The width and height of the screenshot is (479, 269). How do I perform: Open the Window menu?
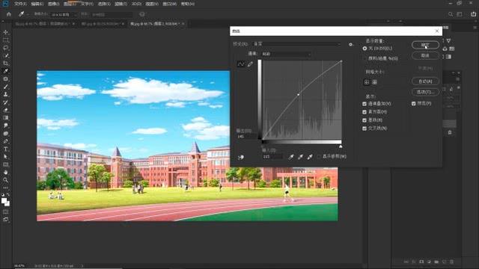[x=170, y=4]
